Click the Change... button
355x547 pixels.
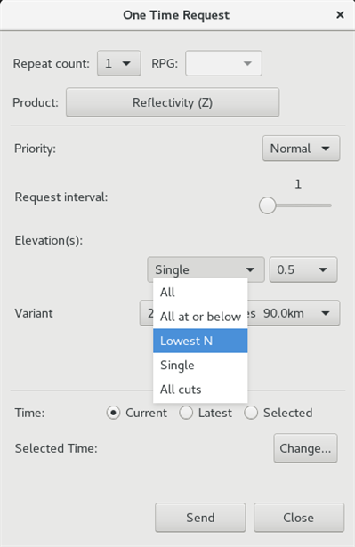coord(305,448)
